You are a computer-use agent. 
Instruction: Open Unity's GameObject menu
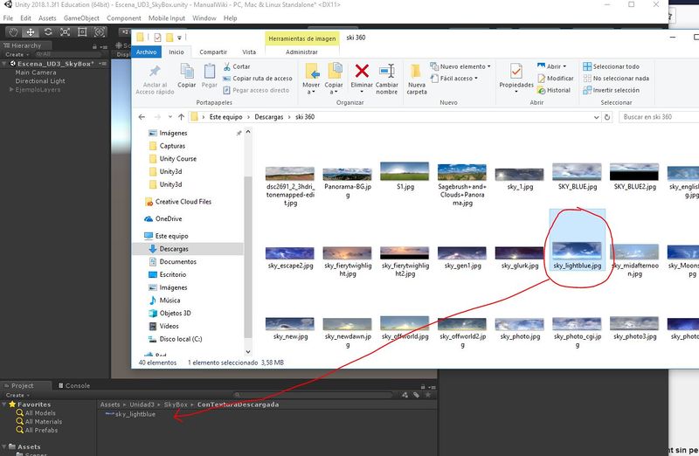coord(81,18)
